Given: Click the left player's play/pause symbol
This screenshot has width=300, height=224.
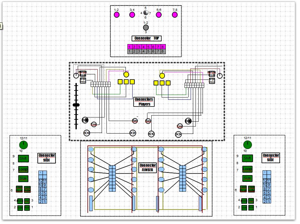Looking at the screenshot, I should (x=85, y=120).
